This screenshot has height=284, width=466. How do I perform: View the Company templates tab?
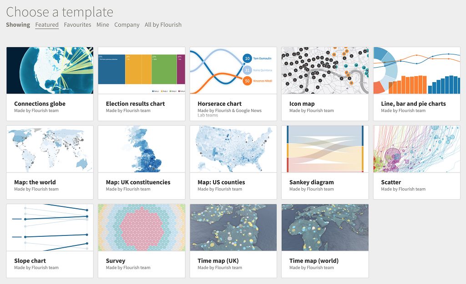click(127, 25)
